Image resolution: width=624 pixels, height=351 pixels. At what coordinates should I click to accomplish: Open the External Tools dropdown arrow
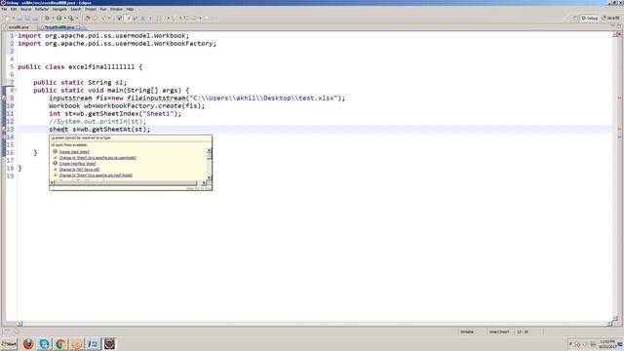click(77, 18)
